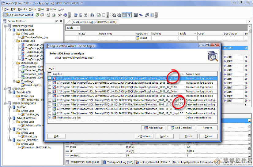The width and height of the screenshot is (253, 167).
Task: Check the TLogBackup_2008_12_03.trn log checkbox
Action: pyautogui.click(x=50, y=87)
